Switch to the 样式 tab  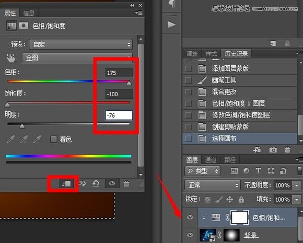coord(211,53)
